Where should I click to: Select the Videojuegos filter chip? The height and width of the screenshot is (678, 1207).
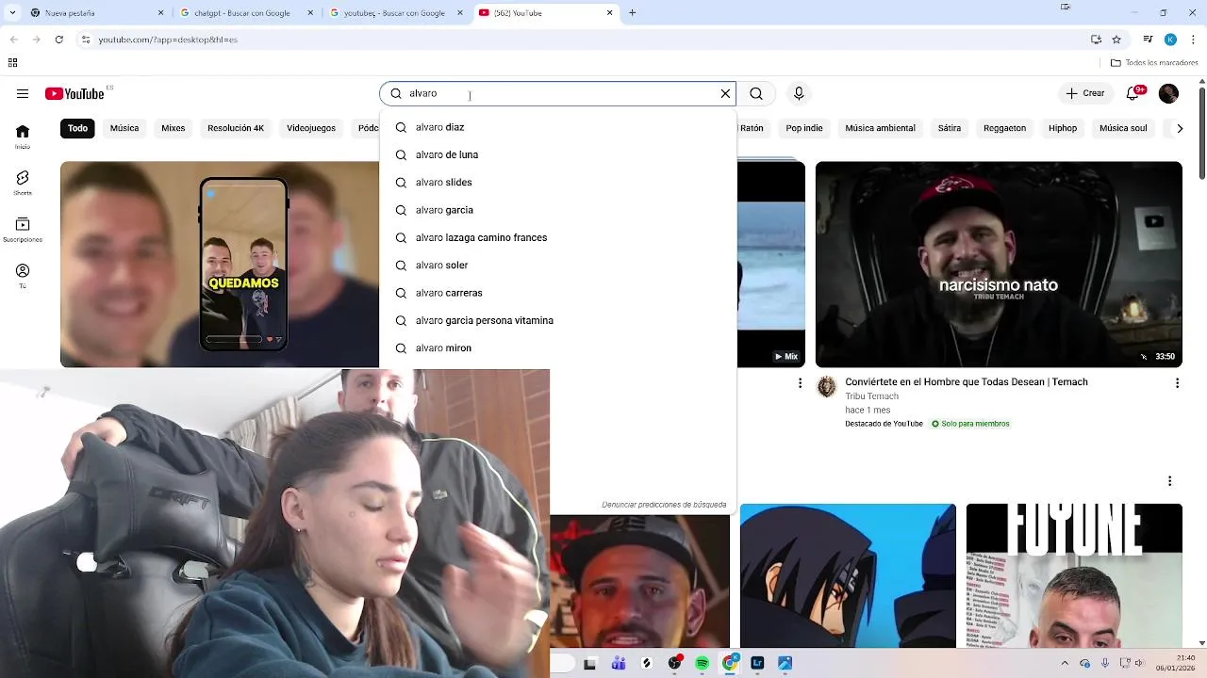pos(311,128)
